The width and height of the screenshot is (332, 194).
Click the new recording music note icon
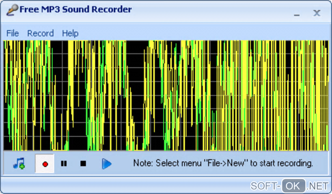coord(19,163)
